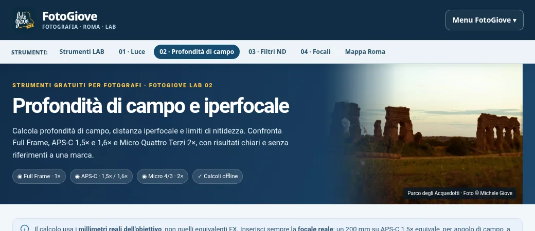
Task: Click the Calcoli offline chip
Action: pyautogui.click(x=218, y=177)
